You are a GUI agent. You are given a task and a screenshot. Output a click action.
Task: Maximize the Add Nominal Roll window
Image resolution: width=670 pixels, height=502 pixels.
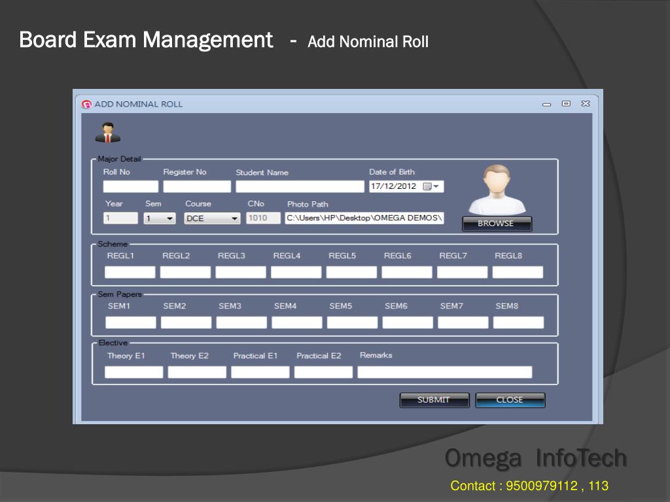(566, 104)
